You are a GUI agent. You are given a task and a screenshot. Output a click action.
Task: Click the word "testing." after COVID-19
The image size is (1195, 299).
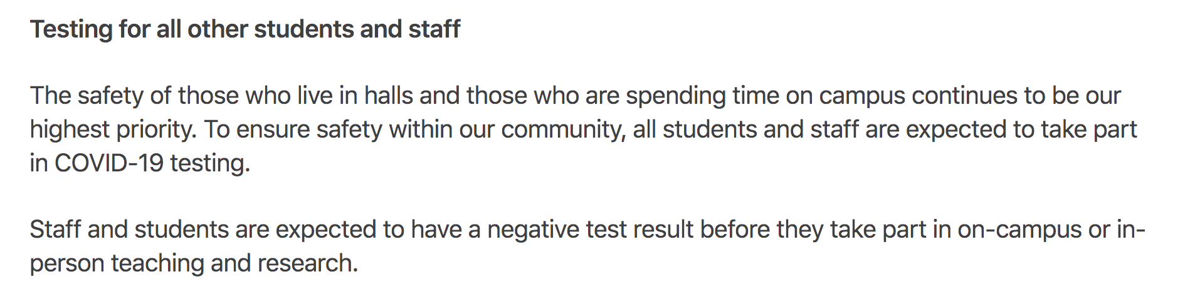tap(210, 163)
